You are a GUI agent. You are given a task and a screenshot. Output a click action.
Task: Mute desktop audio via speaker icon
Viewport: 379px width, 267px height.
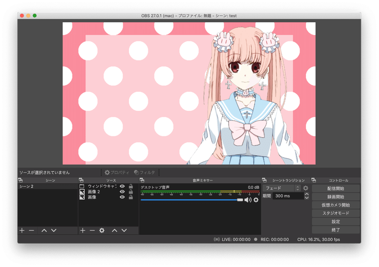click(x=248, y=200)
